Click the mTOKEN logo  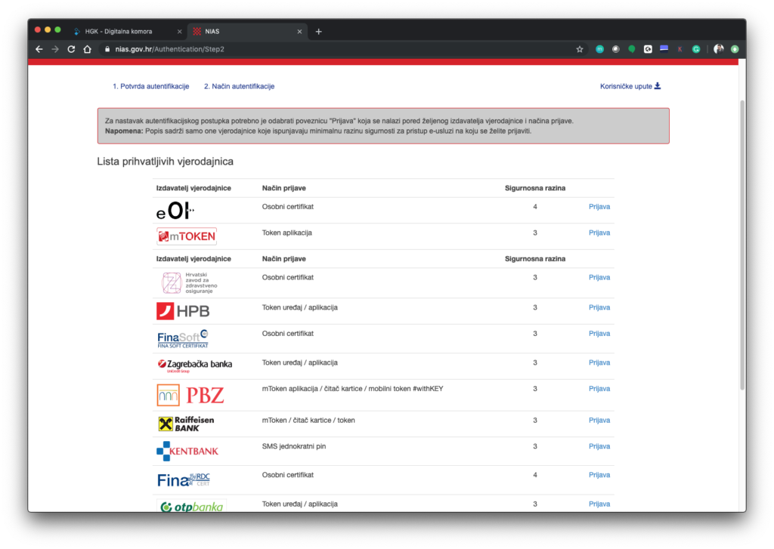point(187,236)
